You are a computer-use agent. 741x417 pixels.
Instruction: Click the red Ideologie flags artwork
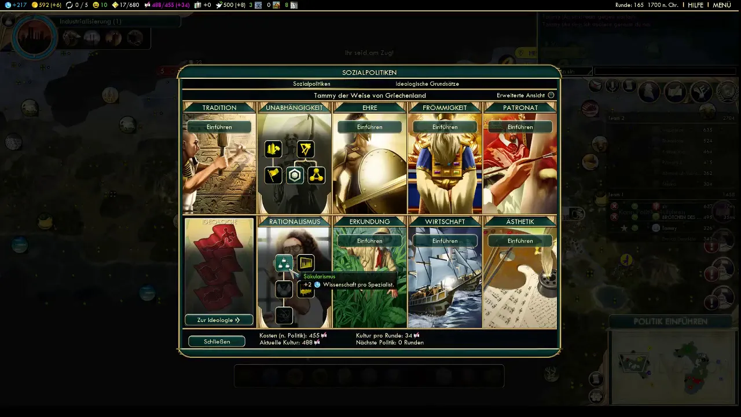[x=219, y=269]
